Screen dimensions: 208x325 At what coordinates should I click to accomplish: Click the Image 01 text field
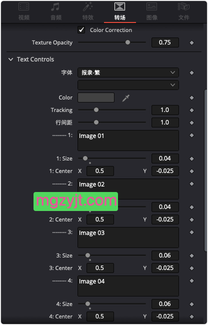128,140
